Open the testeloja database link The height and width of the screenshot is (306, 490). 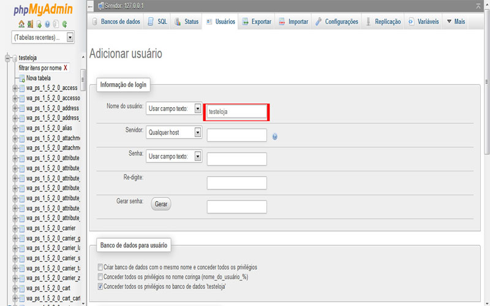coord(28,58)
